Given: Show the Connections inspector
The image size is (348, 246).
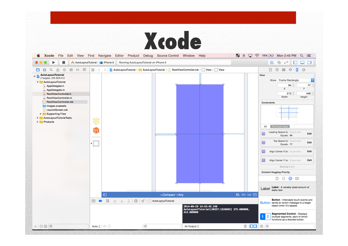Looking at the screenshot, I should [x=303, y=70].
